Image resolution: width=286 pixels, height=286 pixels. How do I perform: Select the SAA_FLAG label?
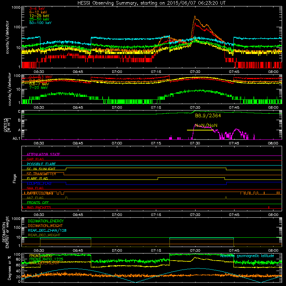[35, 188]
